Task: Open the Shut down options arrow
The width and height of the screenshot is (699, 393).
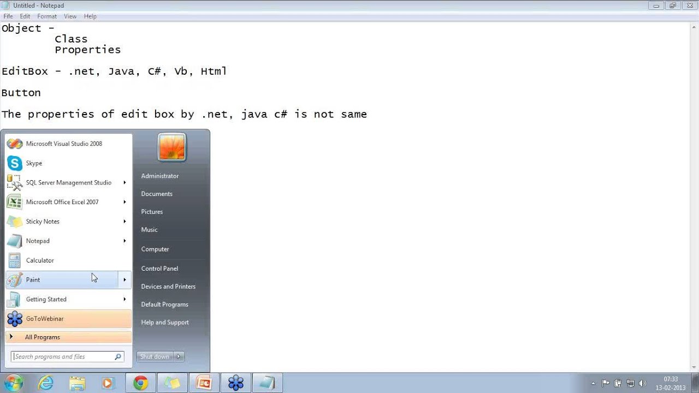Action: (x=179, y=356)
